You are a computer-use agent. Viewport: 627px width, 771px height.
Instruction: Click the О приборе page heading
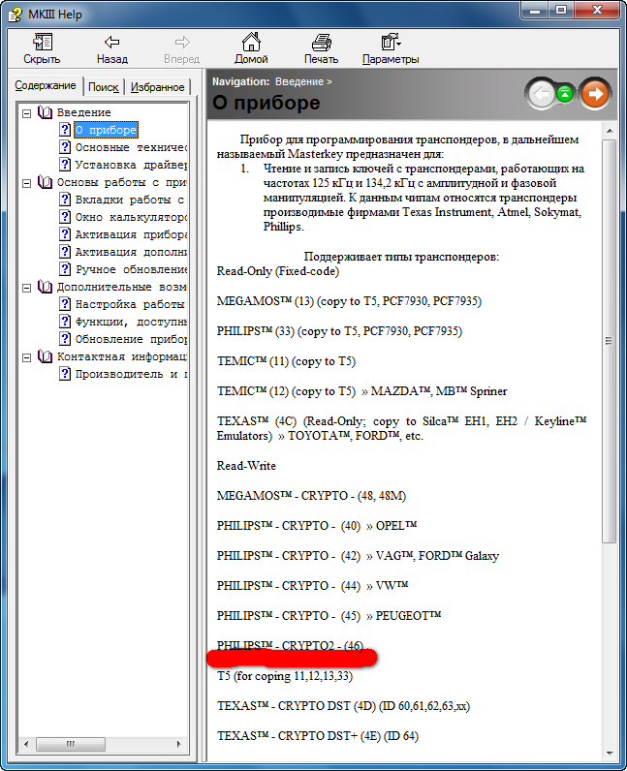266,103
